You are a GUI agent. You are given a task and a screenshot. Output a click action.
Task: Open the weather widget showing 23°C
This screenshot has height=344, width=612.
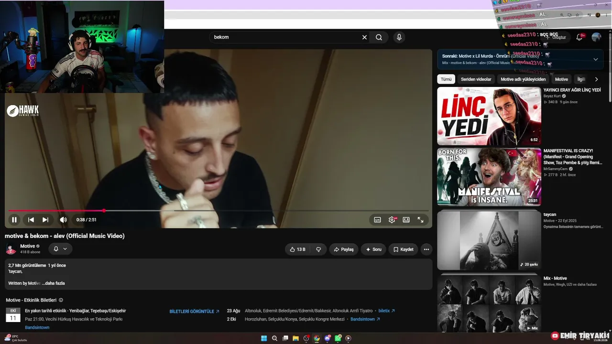click(16, 338)
